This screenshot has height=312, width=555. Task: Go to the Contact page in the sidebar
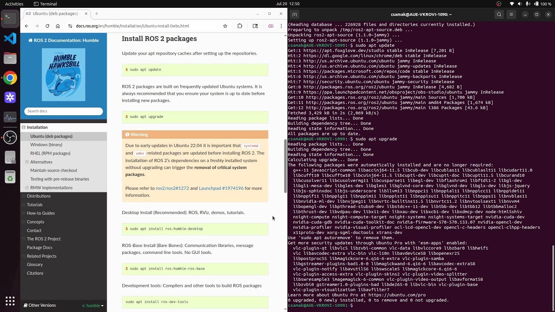coord(34,231)
